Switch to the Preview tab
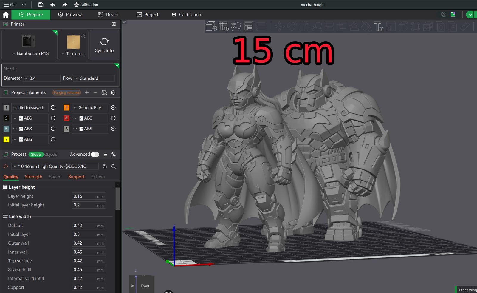Image resolution: width=477 pixels, height=293 pixels. (x=70, y=15)
